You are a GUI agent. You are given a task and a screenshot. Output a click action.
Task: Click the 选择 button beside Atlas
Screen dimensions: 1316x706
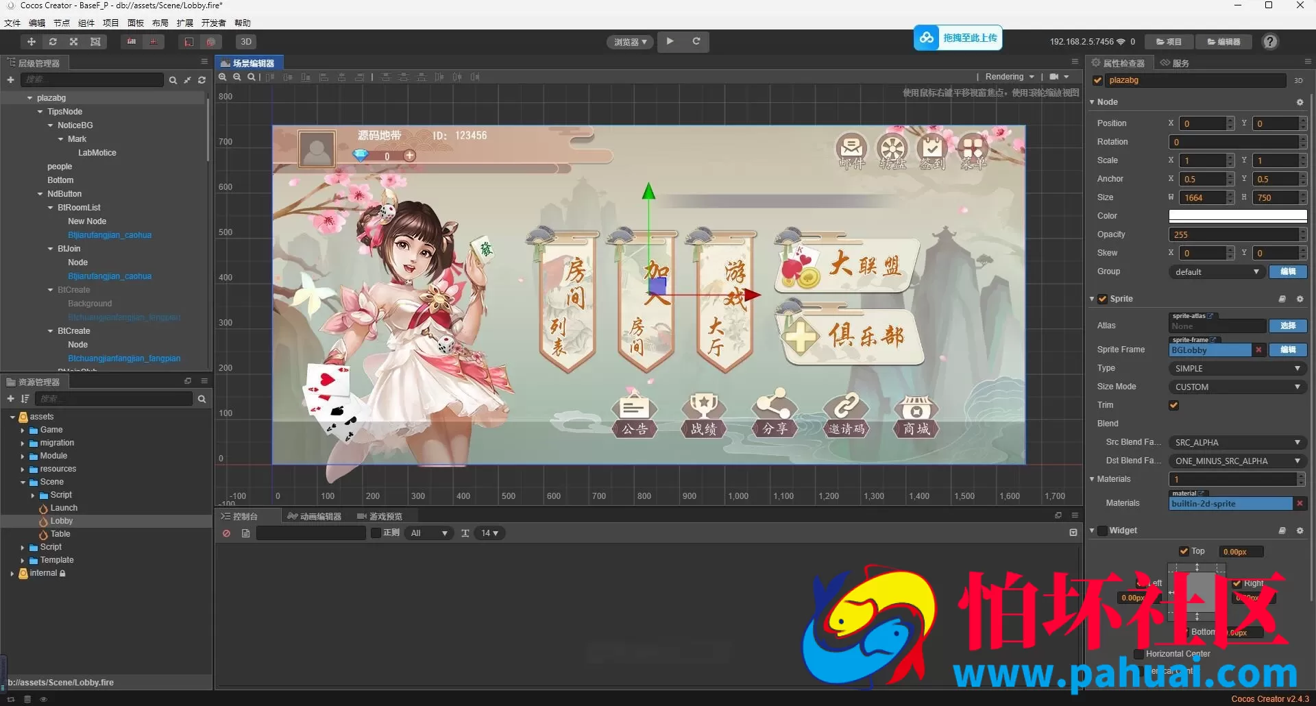[x=1288, y=326]
